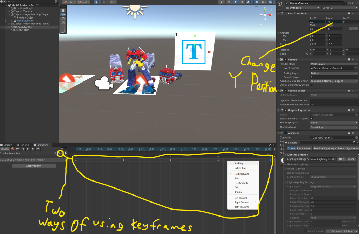Click the Add Property button
Screen dimensions: 359x234
(33, 166)
